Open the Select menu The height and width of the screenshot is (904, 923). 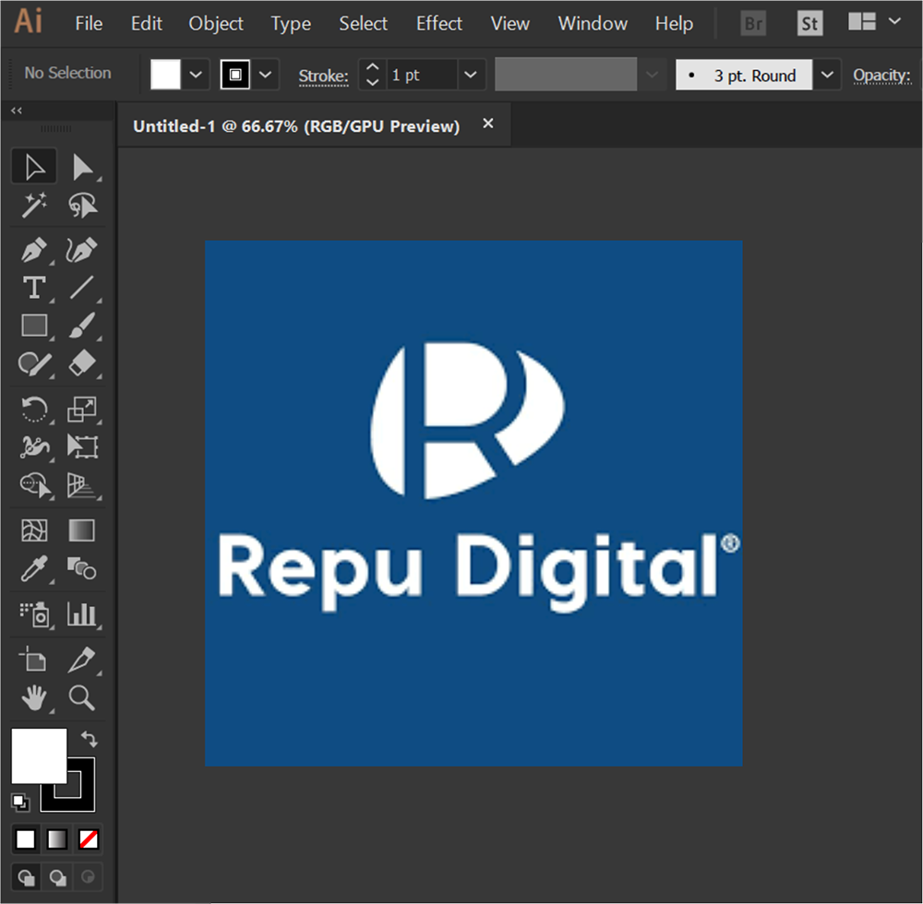tap(363, 24)
